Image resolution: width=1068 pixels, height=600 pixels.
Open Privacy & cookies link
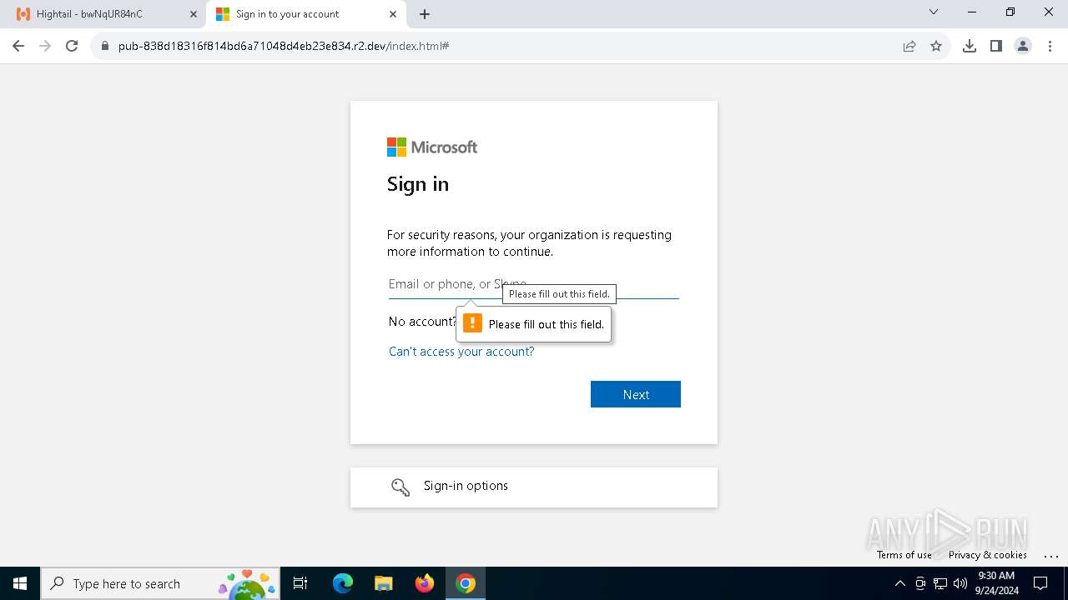[x=988, y=555]
